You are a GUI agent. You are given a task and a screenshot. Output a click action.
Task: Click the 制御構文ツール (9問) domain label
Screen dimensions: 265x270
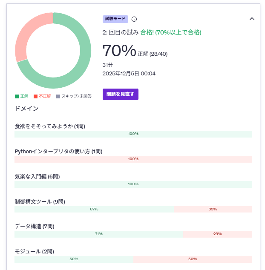pos(40,201)
